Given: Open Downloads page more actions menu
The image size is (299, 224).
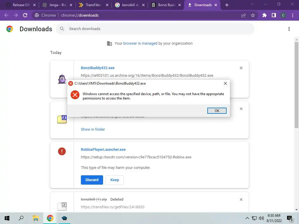Looking at the screenshot, I should click(x=289, y=29).
